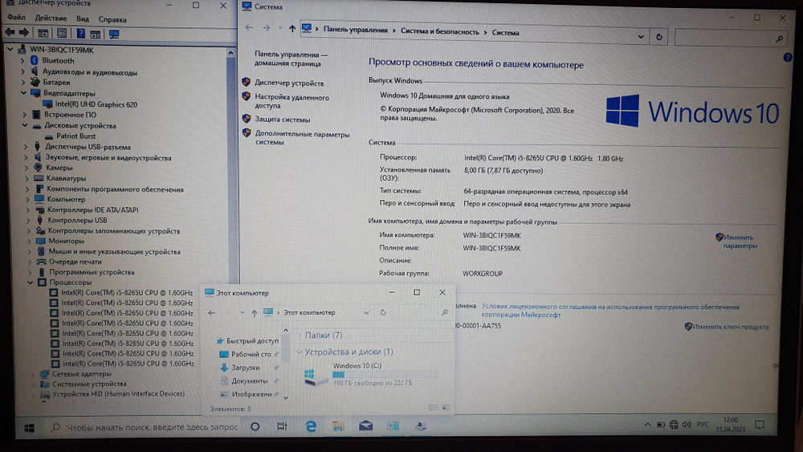Screen dimensions: 803x452
Task: Click Панель управления breadcrumb in System window
Action: [x=356, y=30]
